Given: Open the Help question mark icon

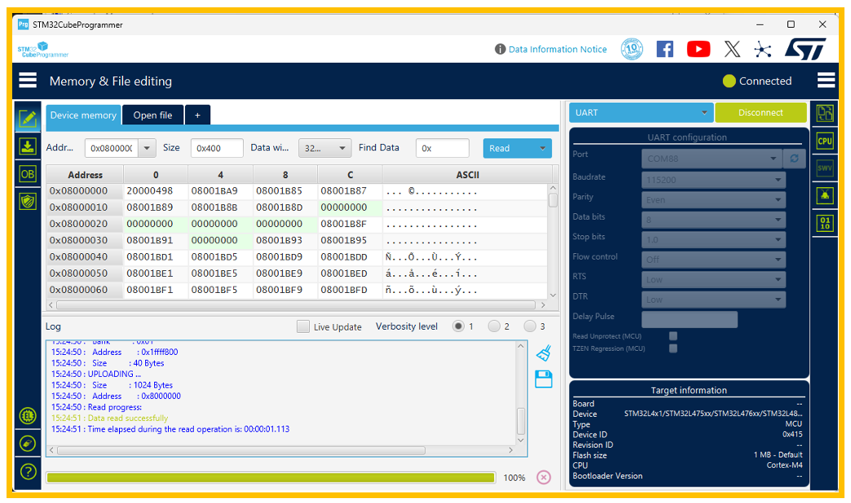Looking at the screenshot, I should click(x=28, y=471).
